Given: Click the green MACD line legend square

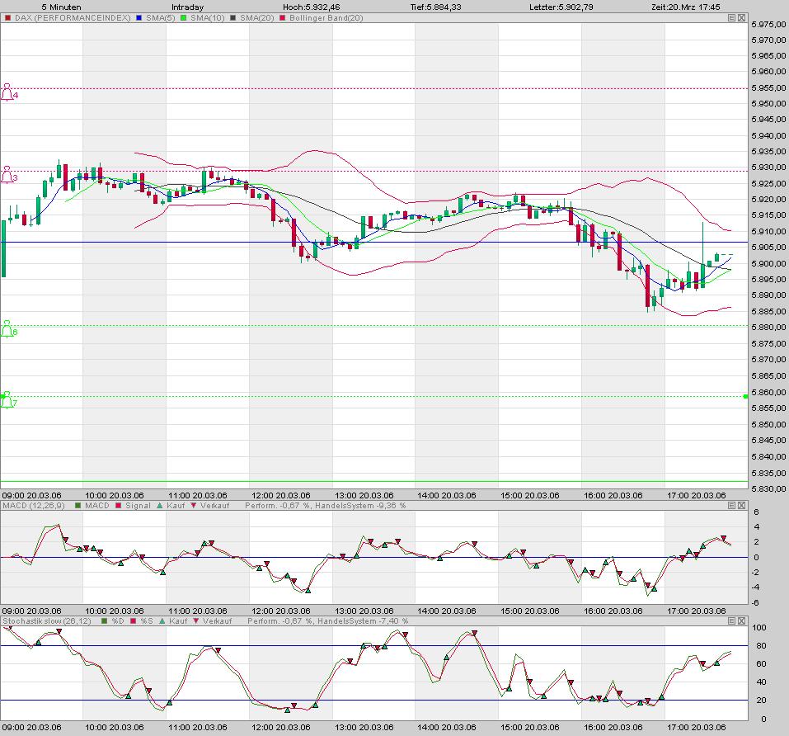Looking at the screenshot, I should click(x=78, y=506).
